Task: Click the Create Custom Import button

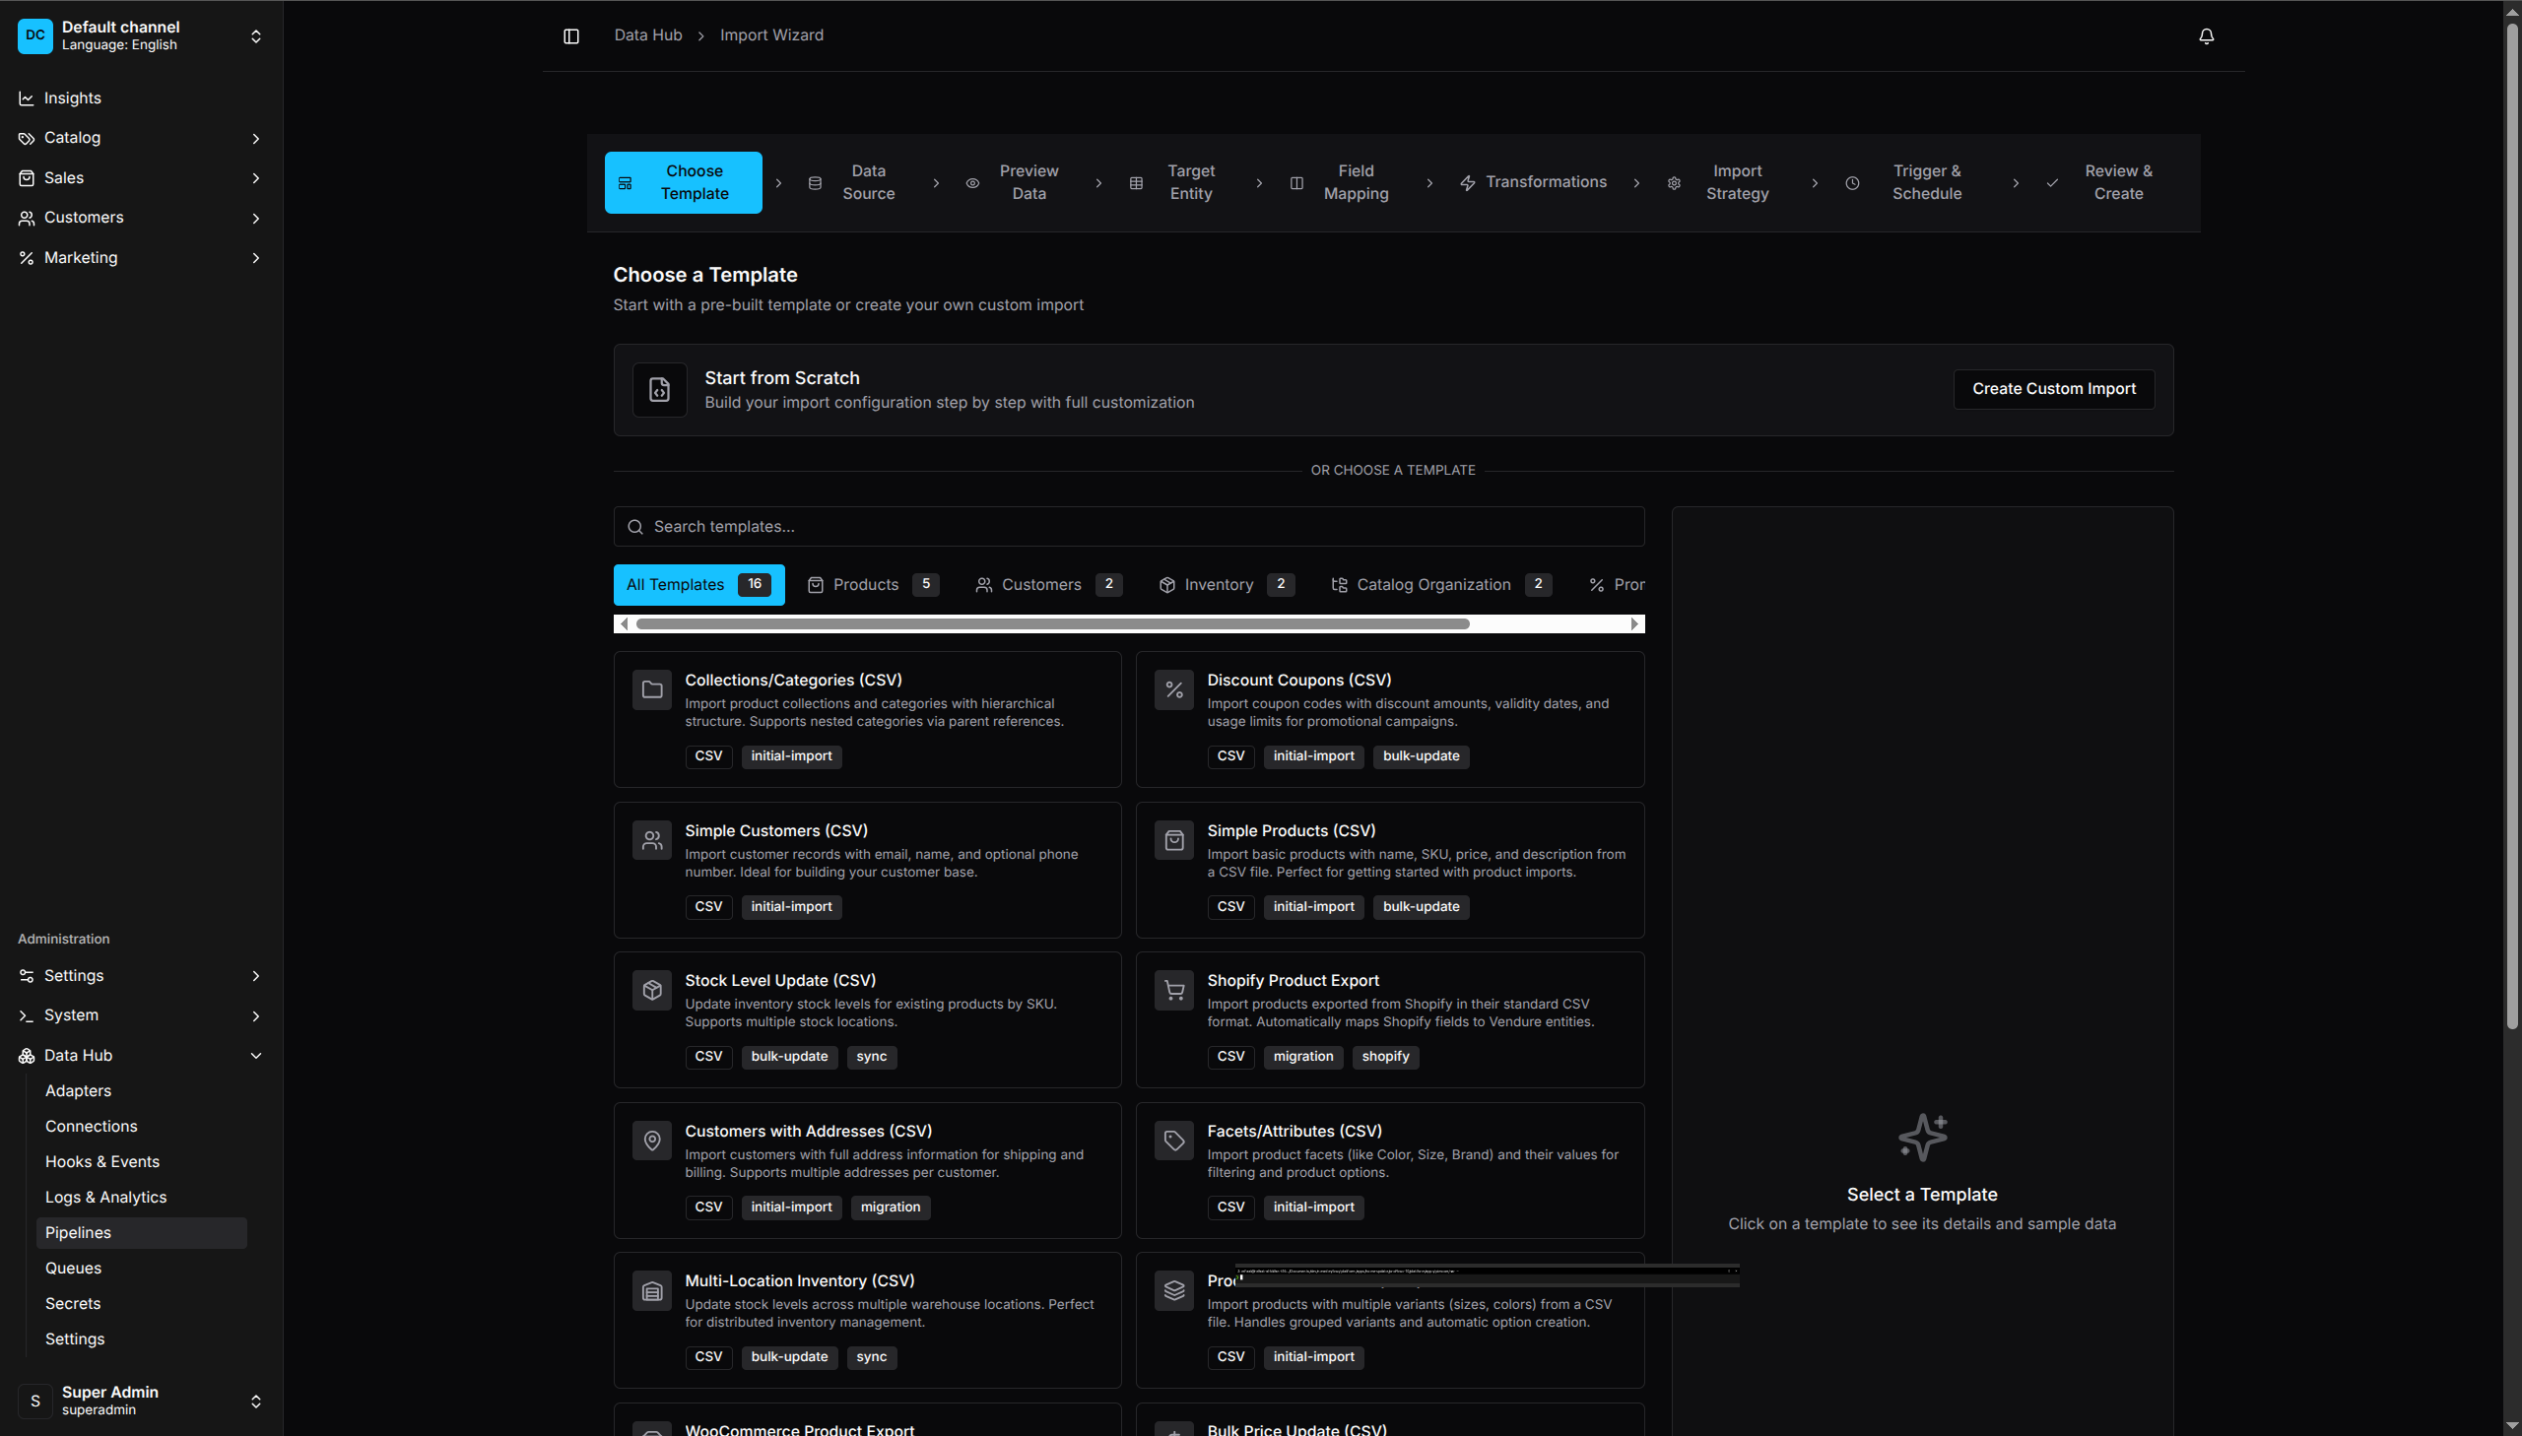Action: 2052,389
